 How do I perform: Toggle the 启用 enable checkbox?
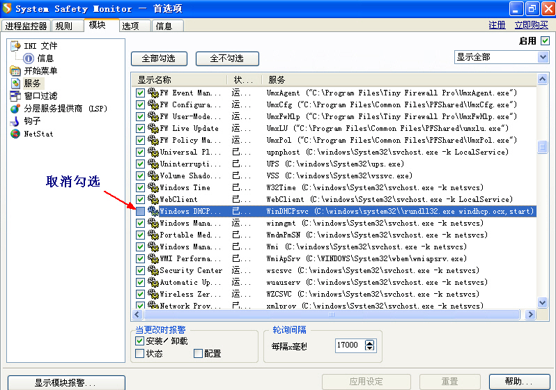tap(545, 41)
